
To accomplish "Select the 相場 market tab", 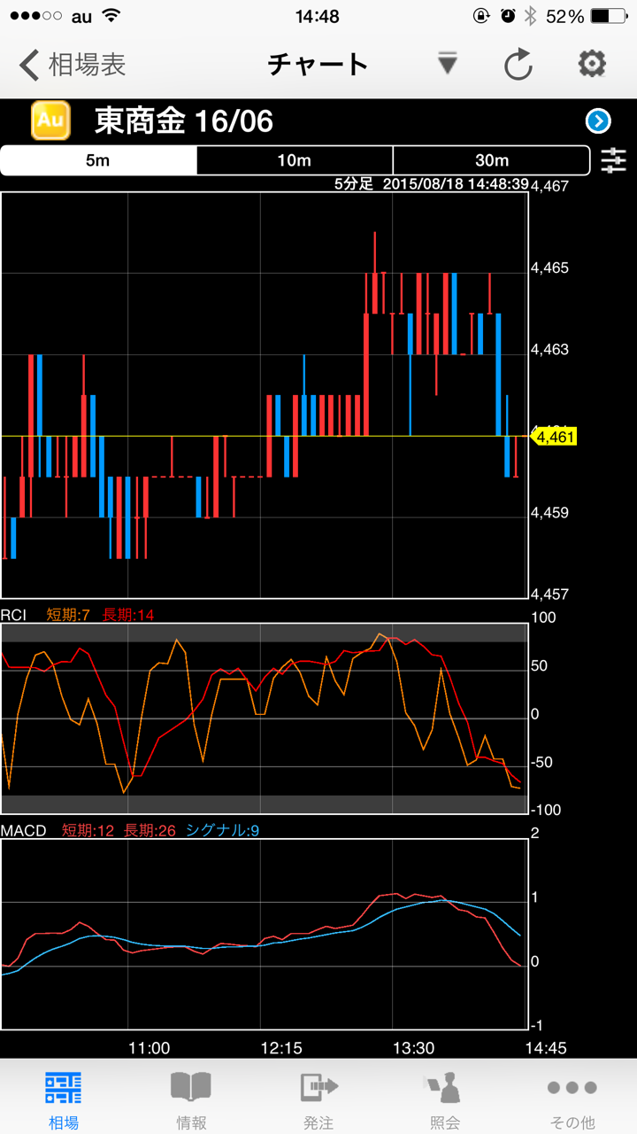I will (x=64, y=1099).
